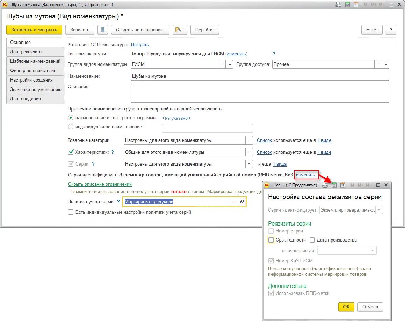Open the Маркировка продукции policy via open icon

pos(242,202)
